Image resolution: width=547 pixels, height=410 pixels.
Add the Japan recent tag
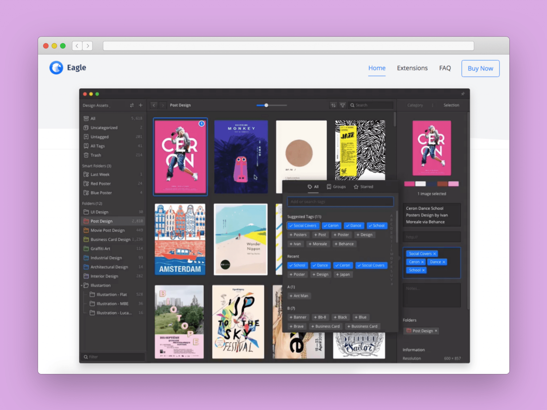pos(343,274)
